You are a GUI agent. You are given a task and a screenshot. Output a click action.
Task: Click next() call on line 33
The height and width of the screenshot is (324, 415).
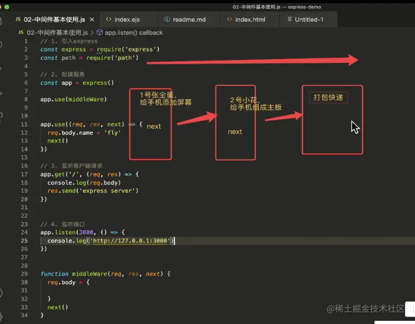click(57, 307)
